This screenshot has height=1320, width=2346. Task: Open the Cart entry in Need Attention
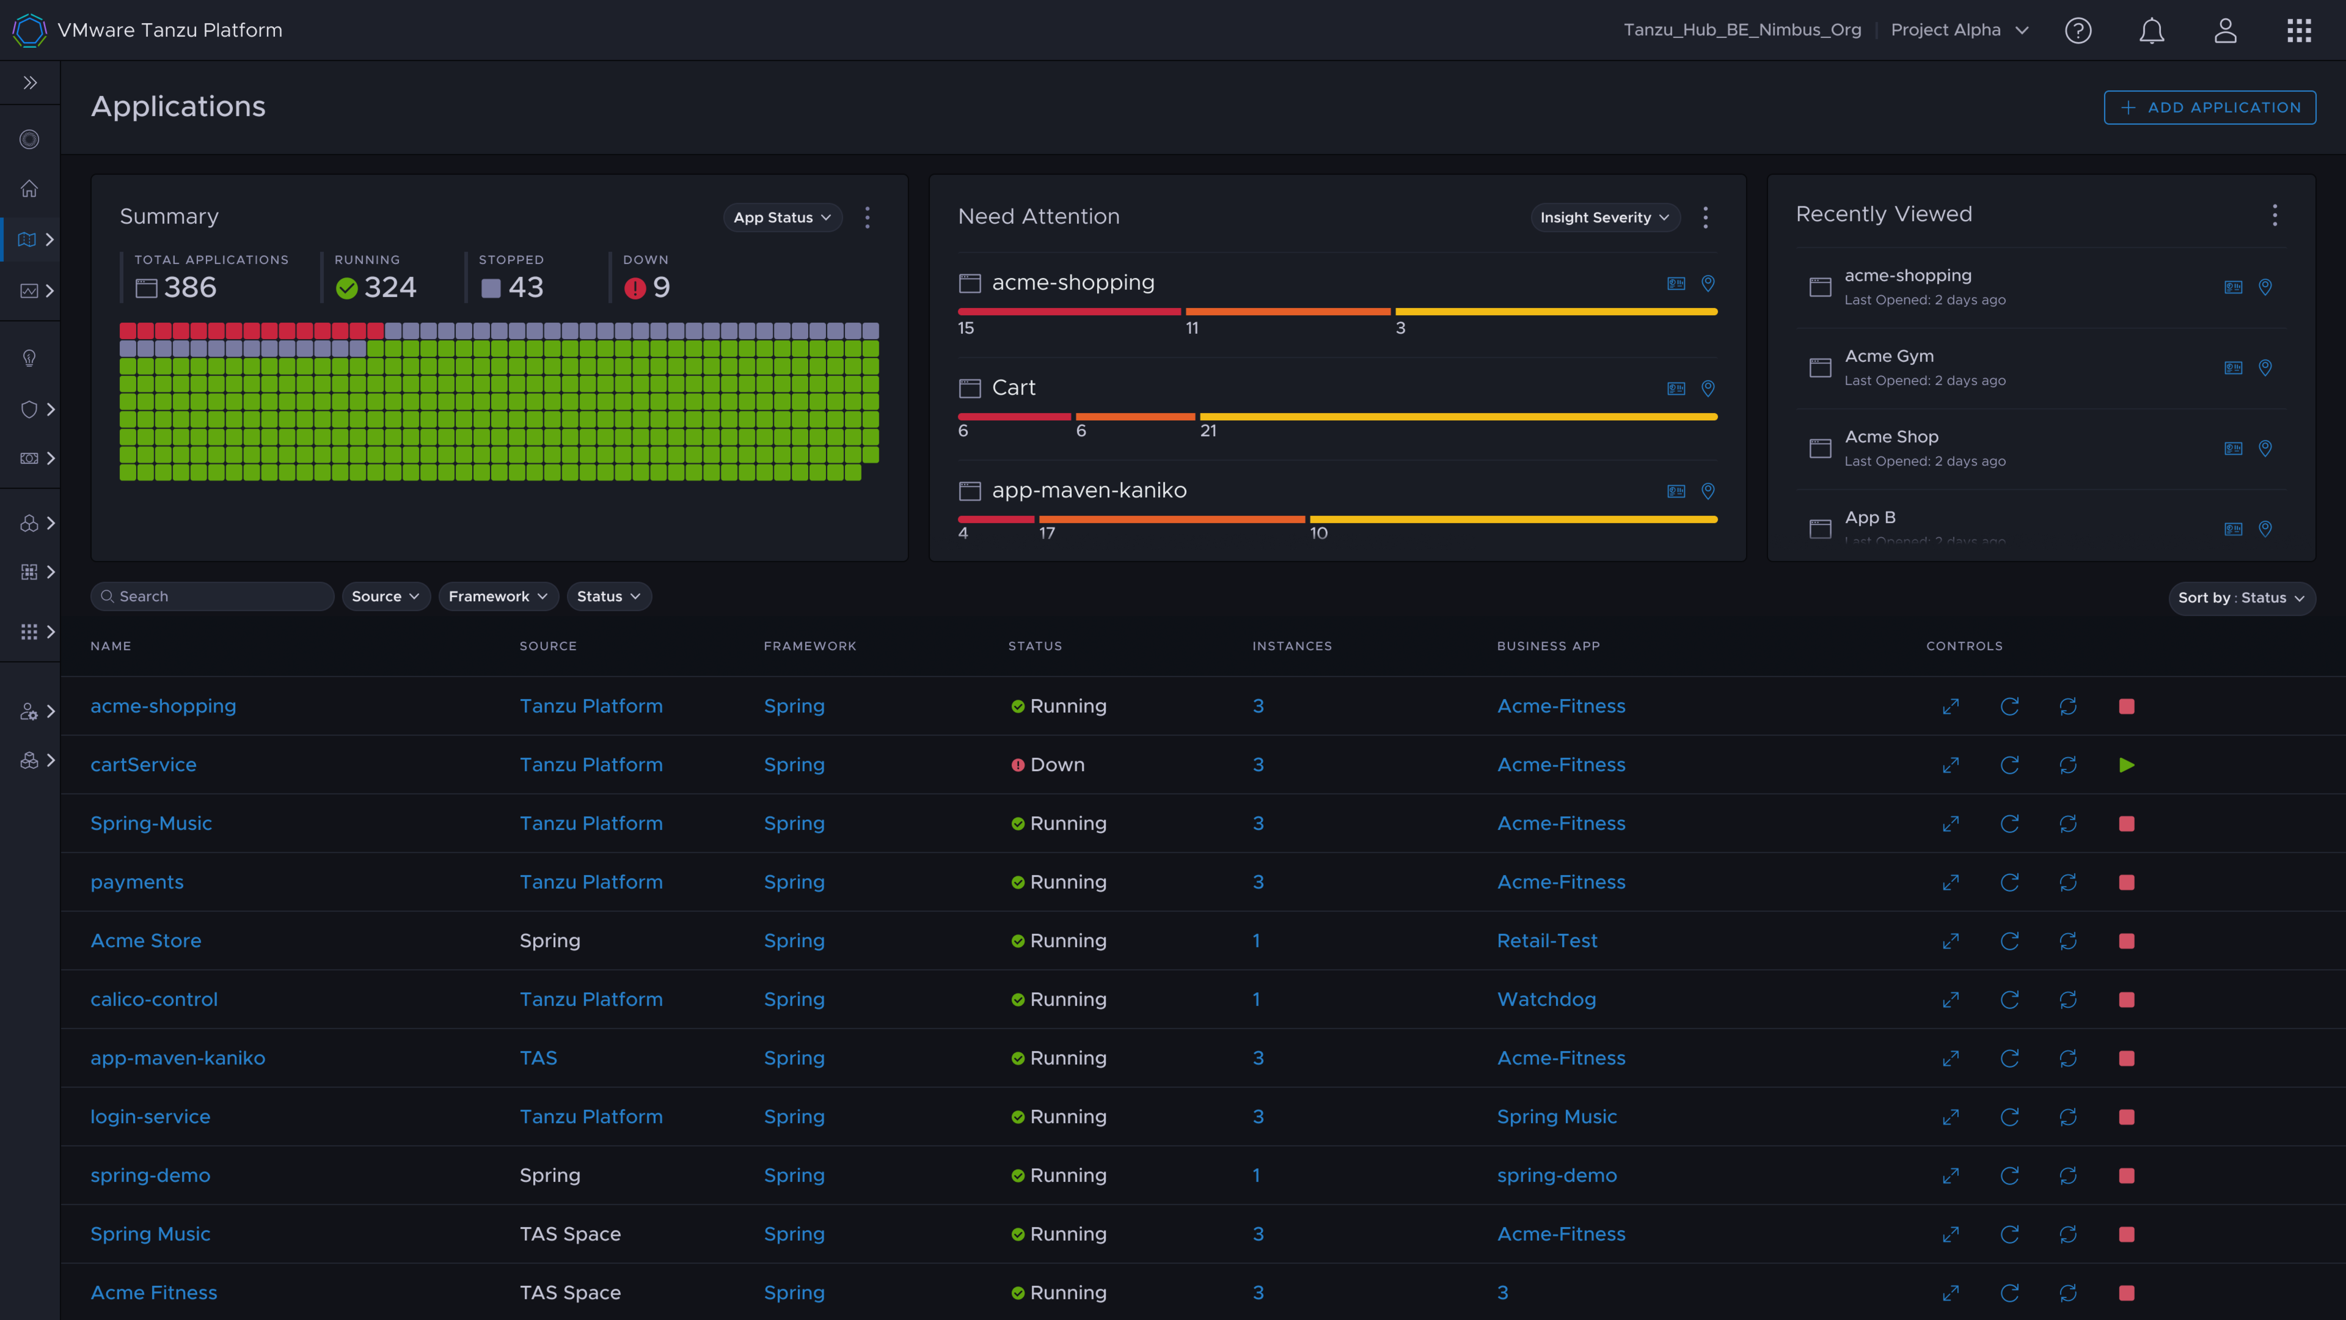point(1014,388)
